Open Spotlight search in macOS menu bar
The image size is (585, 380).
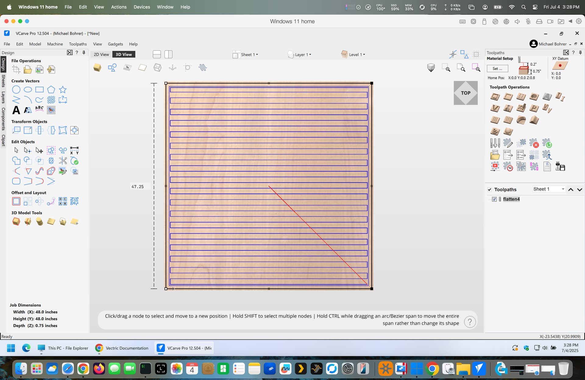pyautogui.click(x=523, y=7)
